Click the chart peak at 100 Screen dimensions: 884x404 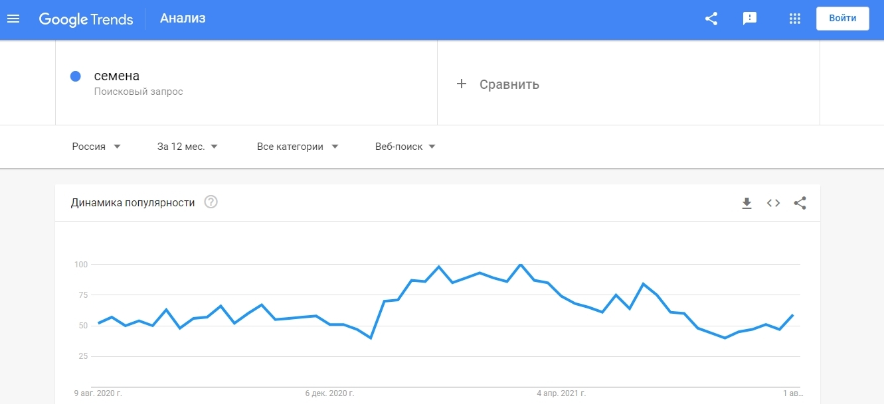click(x=520, y=265)
